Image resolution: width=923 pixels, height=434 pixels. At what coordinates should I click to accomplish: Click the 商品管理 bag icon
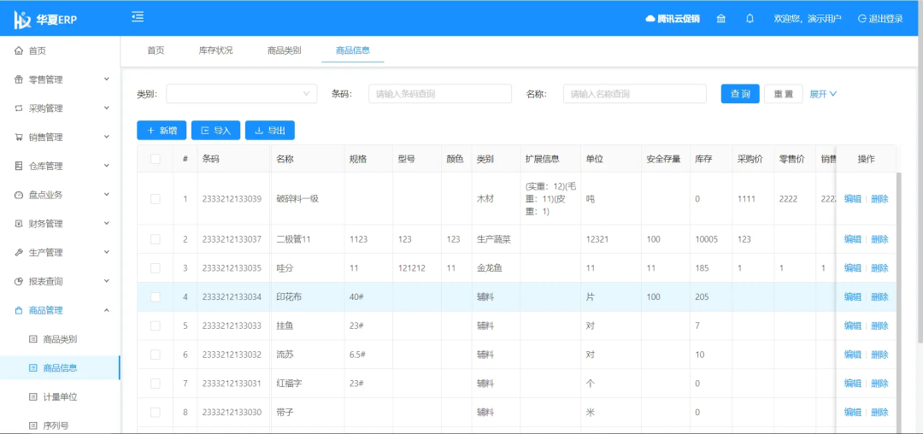pos(19,310)
